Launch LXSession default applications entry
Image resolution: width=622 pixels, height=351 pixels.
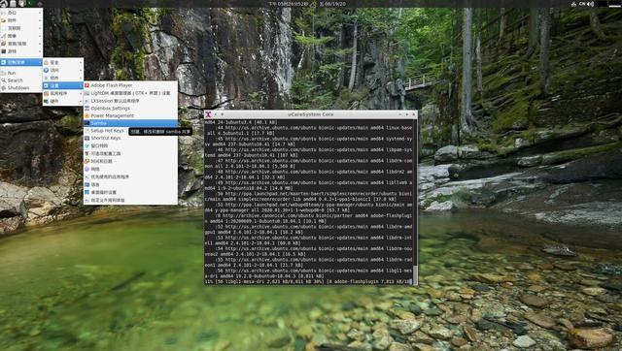point(130,101)
